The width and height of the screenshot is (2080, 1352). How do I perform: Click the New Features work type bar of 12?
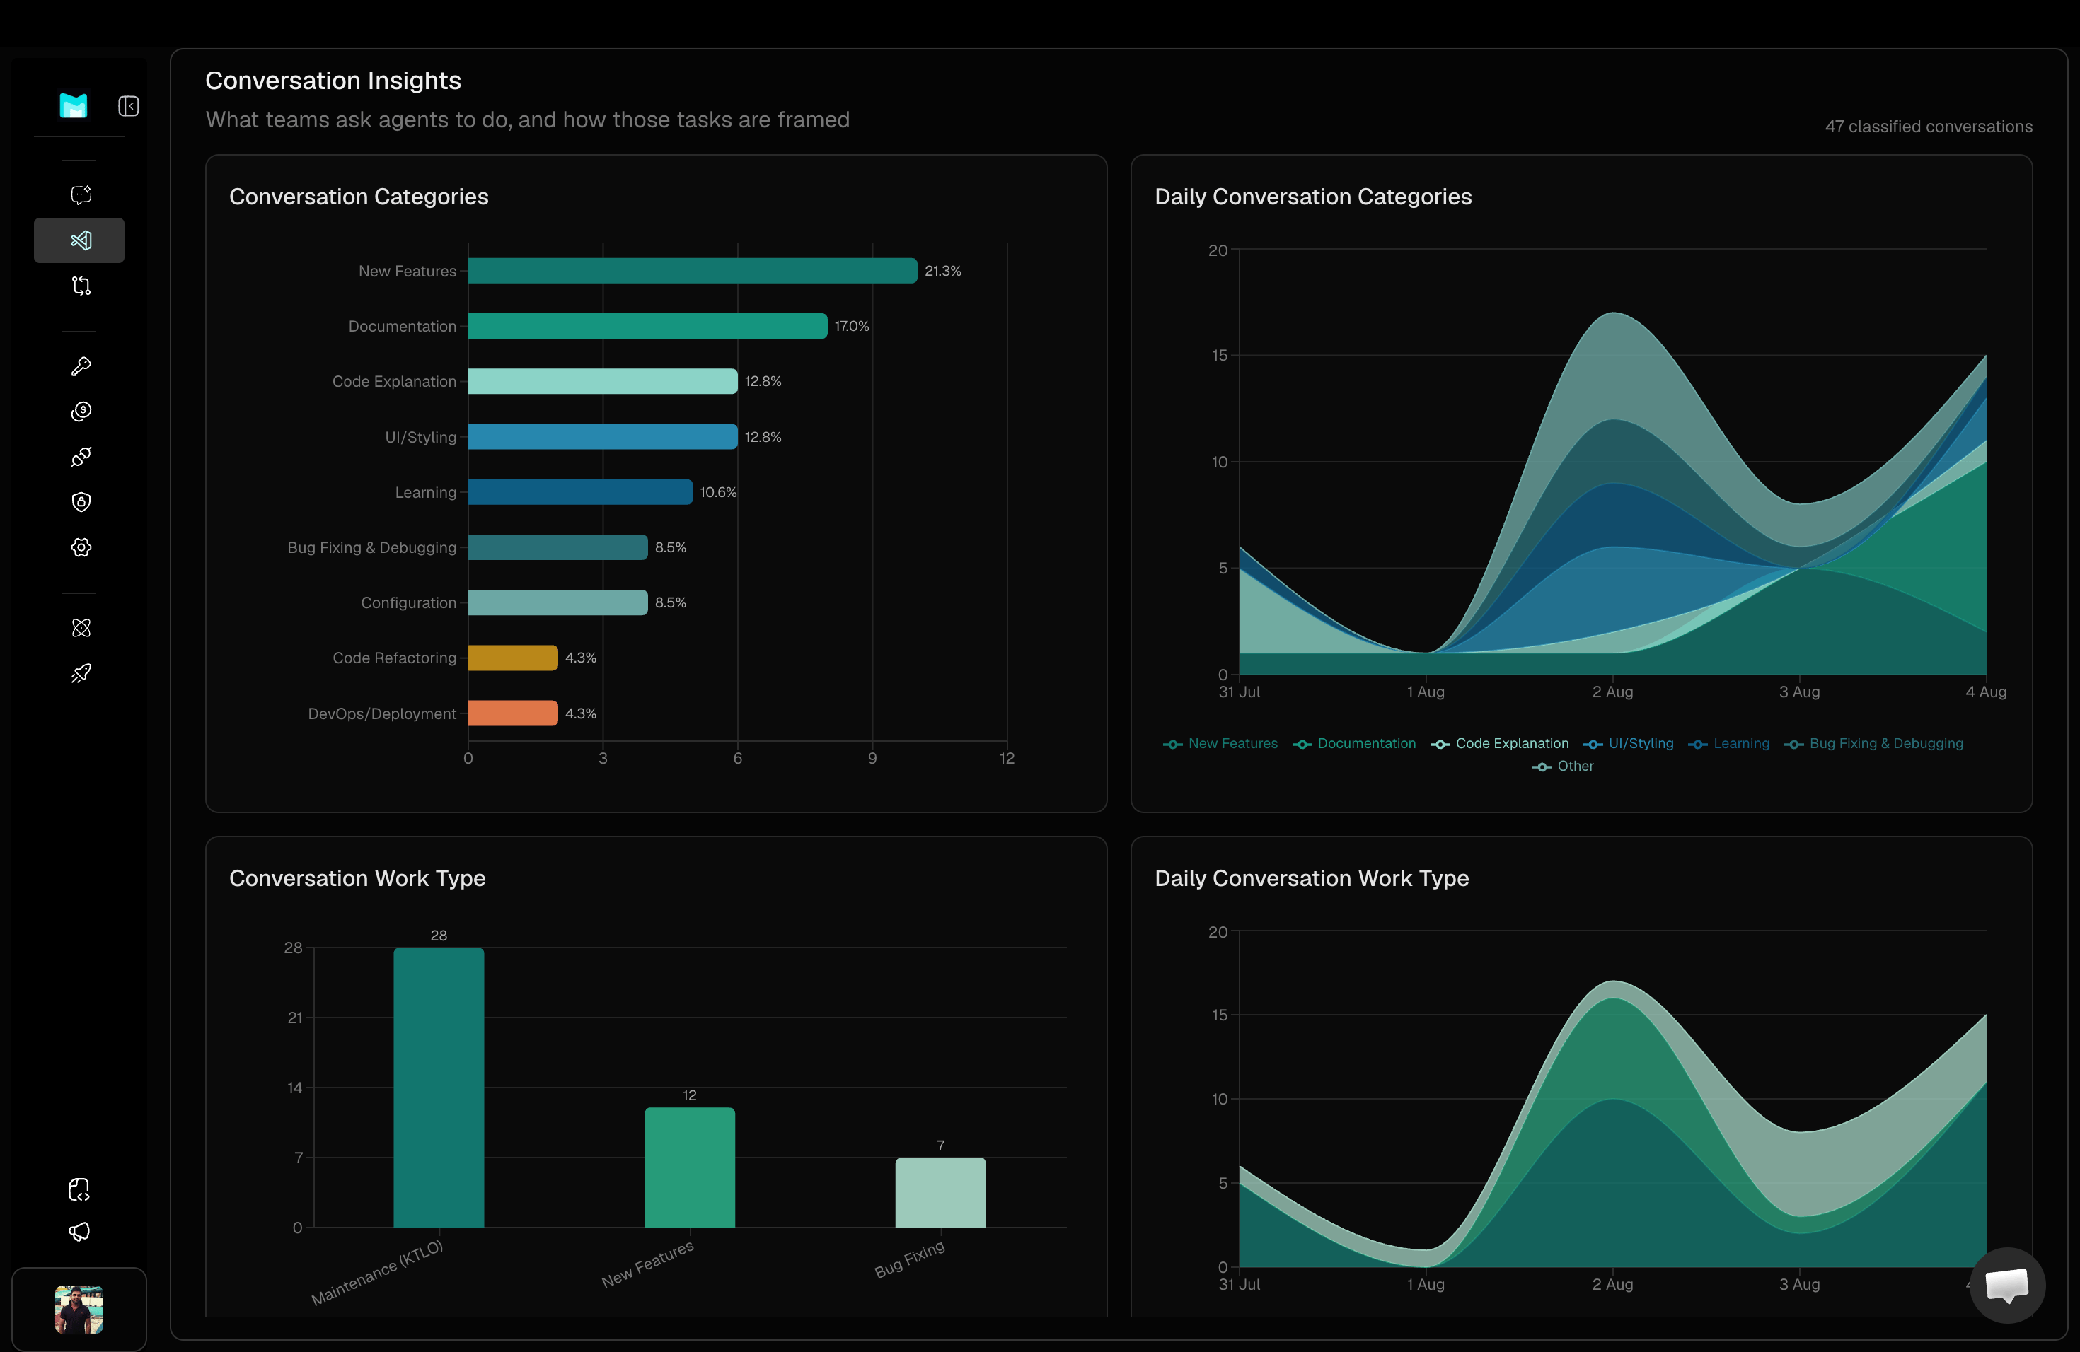coord(690,1167)
